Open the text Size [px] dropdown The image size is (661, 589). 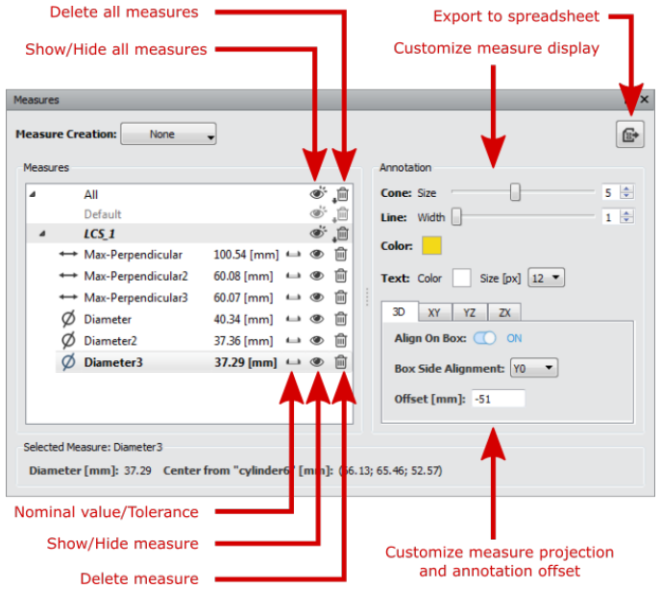pos(546,278)
